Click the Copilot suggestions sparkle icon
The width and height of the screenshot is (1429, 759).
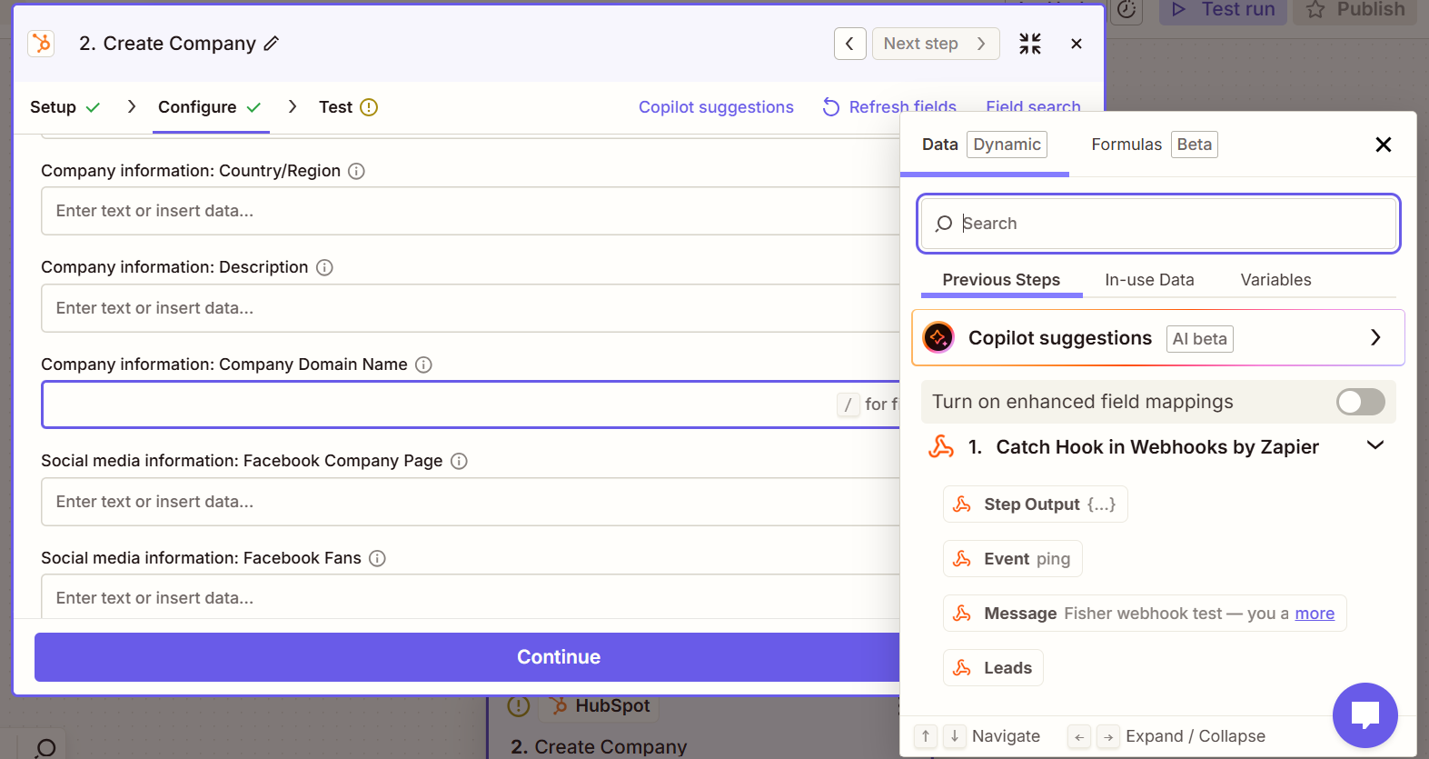938,338
